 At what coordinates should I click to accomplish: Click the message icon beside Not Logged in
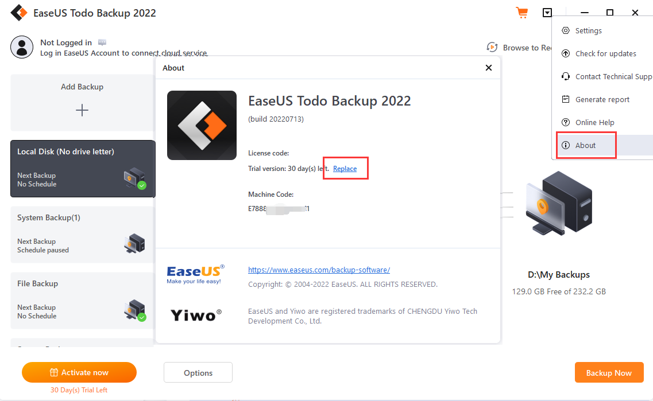(102, 42)
